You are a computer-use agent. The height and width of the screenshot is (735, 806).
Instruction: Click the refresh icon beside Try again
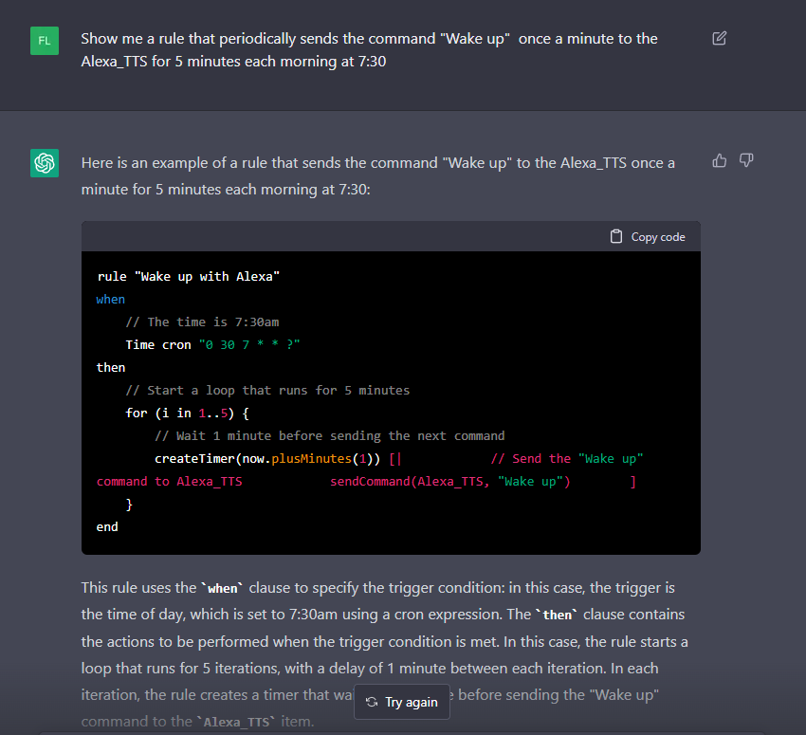[x=372, y=703]
